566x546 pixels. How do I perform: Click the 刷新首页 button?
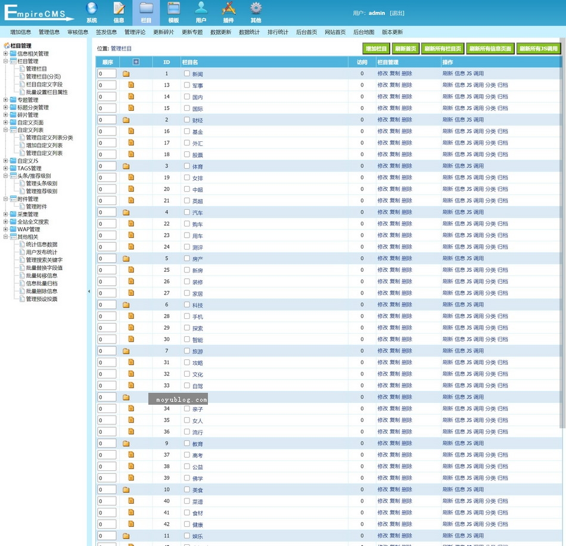click(405, 49)
